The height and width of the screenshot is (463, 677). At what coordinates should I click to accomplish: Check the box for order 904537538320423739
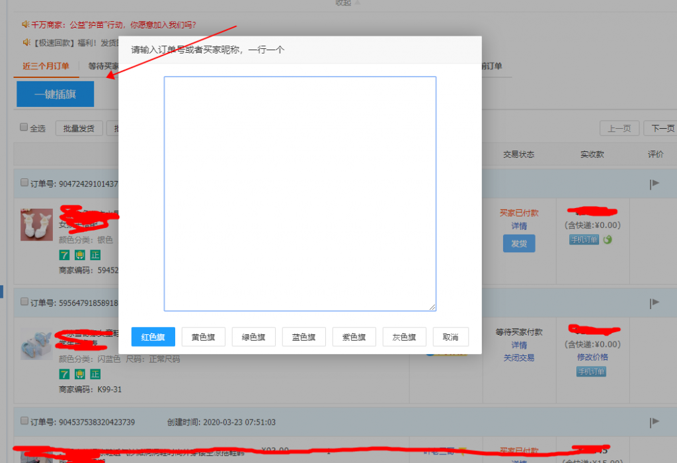(x=24, y=421)
